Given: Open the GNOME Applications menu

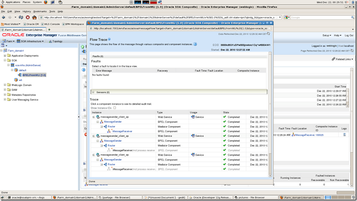Looking at the screenshot, I should tap(13, 2).
